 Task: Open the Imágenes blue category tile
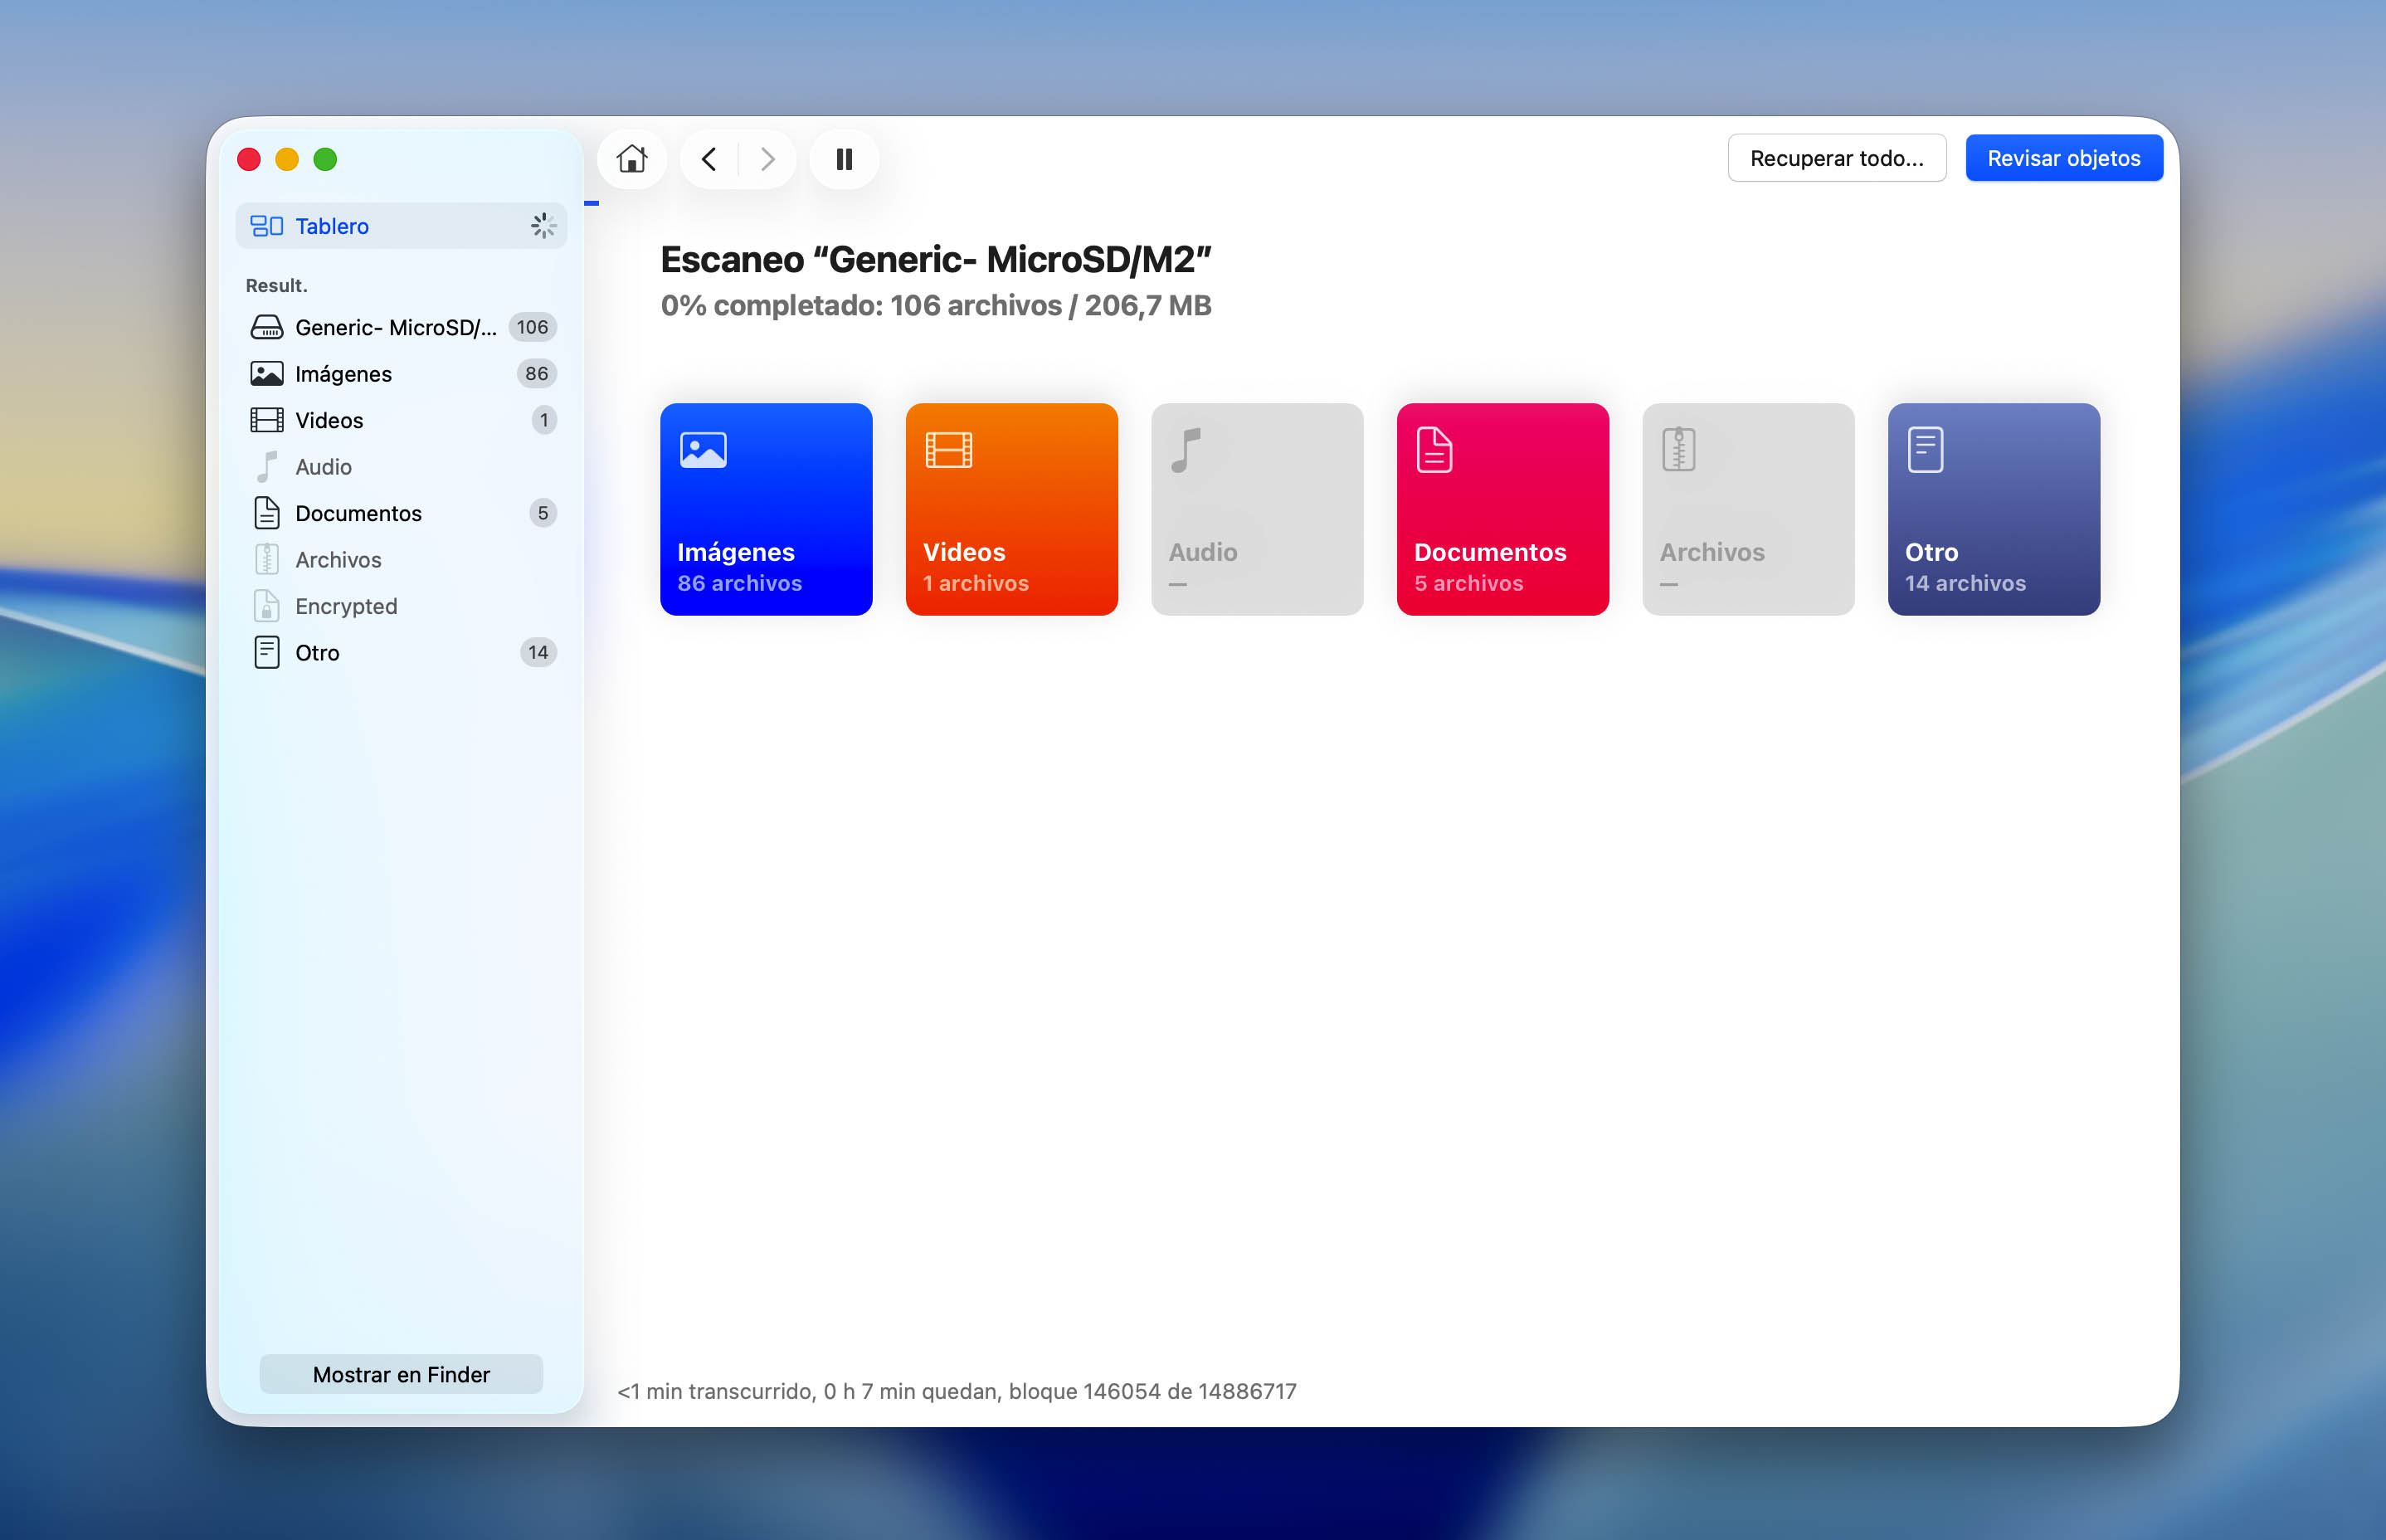tap(767, 509)
